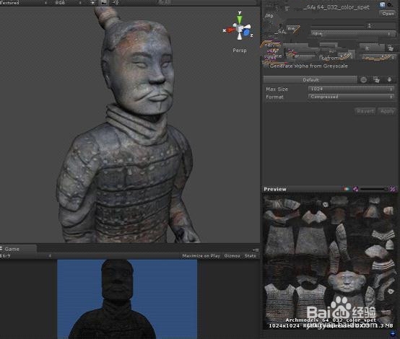The image size is (400, 339).
Task: Click the Apply button
Action: tap(387, 111)
